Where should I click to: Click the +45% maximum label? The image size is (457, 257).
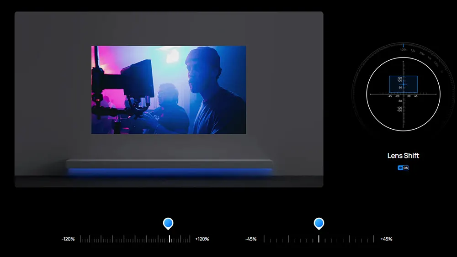(386, 239)
